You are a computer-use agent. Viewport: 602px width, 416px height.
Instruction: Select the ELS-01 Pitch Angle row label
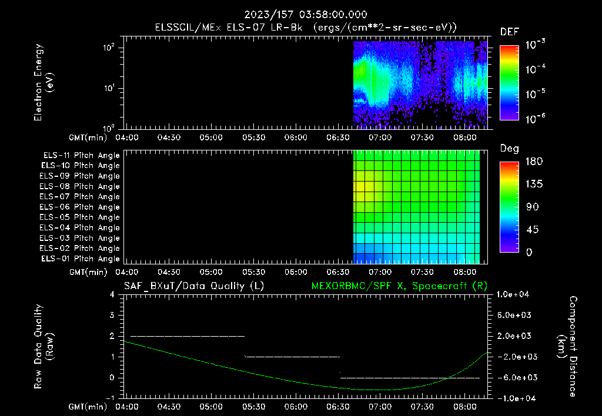click(81, 259)
